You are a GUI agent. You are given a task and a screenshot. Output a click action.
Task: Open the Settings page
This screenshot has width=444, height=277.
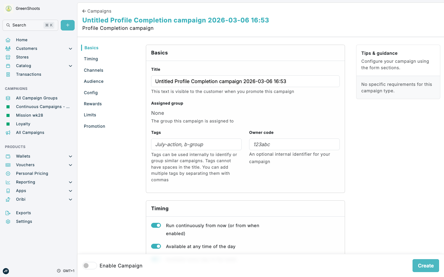point(24,221)
